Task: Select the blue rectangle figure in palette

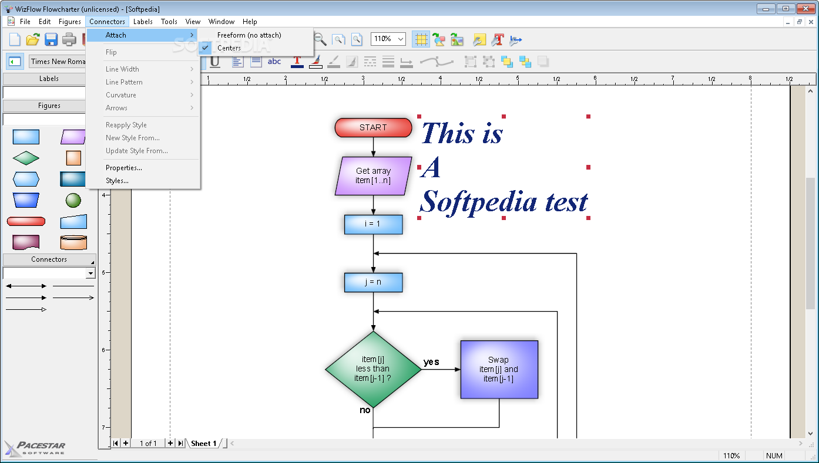Action: 26,137
